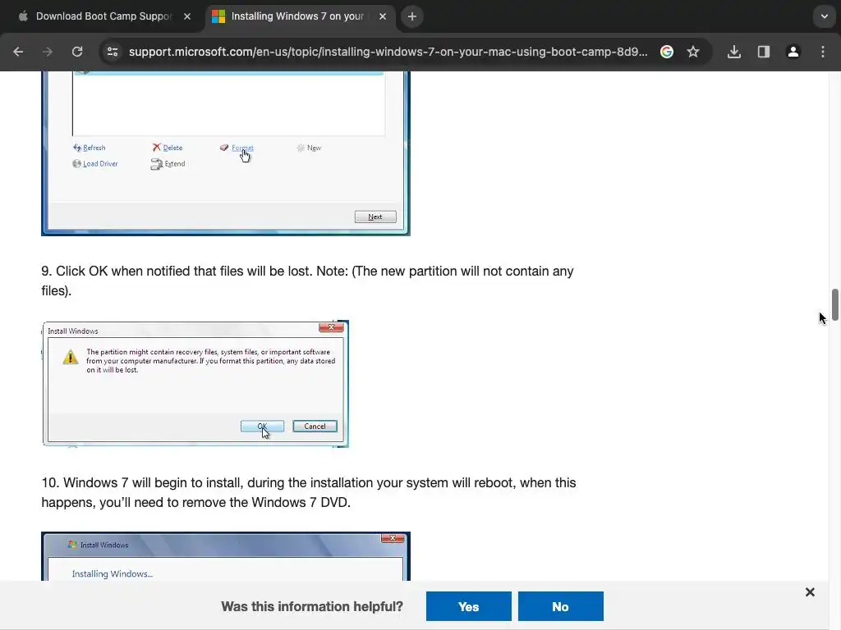841x630 pixels.
Task: Dismiss the feedback banner with X
Action: click(810, 592)
